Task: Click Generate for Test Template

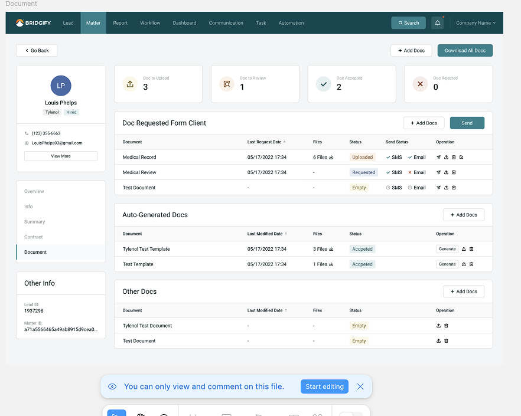Action: pos(447,264)
